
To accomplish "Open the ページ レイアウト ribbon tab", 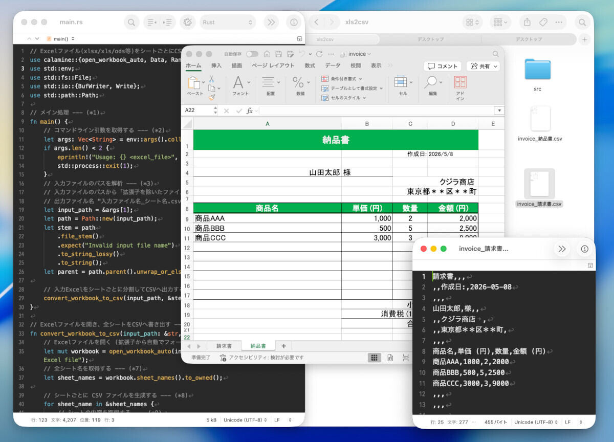I will (273, 66).
